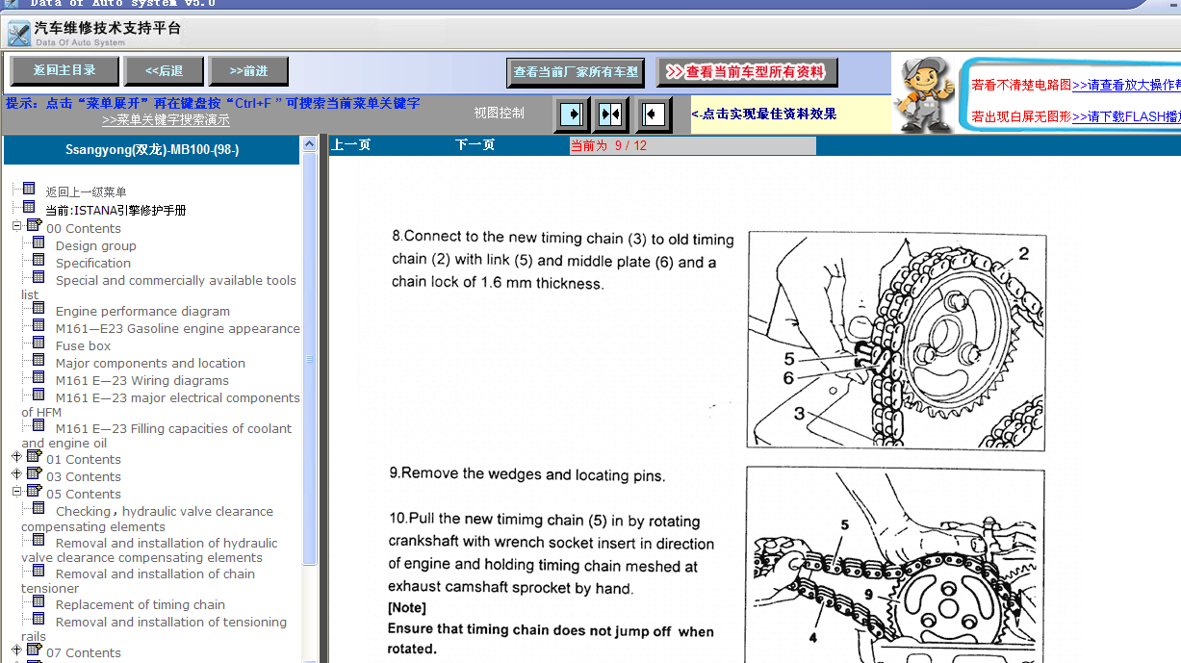Click 视图控制 label
This screenshot has width=1181, height=663.
tap(499, 113)
